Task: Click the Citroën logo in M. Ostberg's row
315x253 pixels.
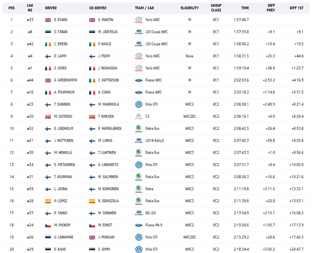Action: [x=138, y=116]
